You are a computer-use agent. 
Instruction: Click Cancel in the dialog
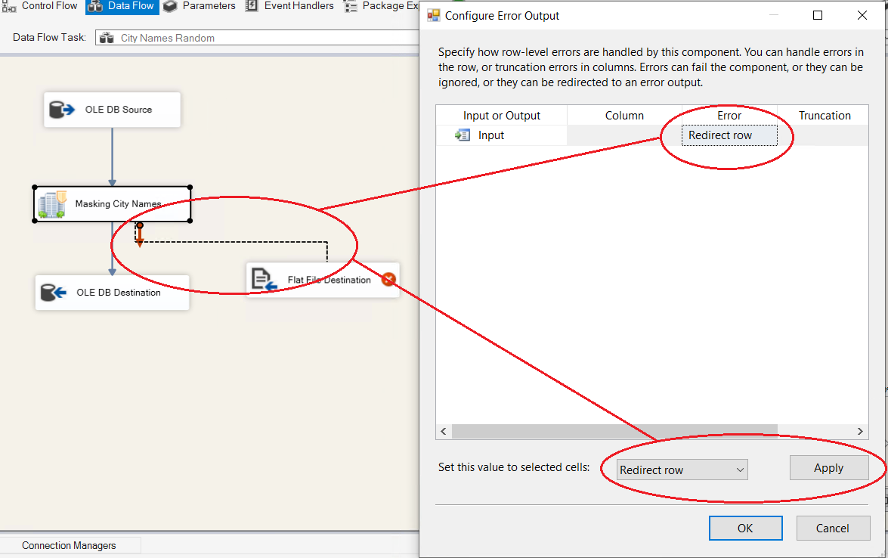pos(833,528)
